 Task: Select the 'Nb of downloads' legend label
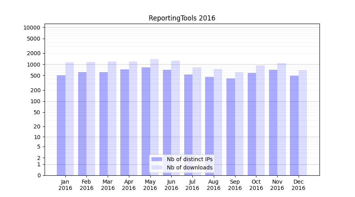pyautogui.click(x=189, y=167)
